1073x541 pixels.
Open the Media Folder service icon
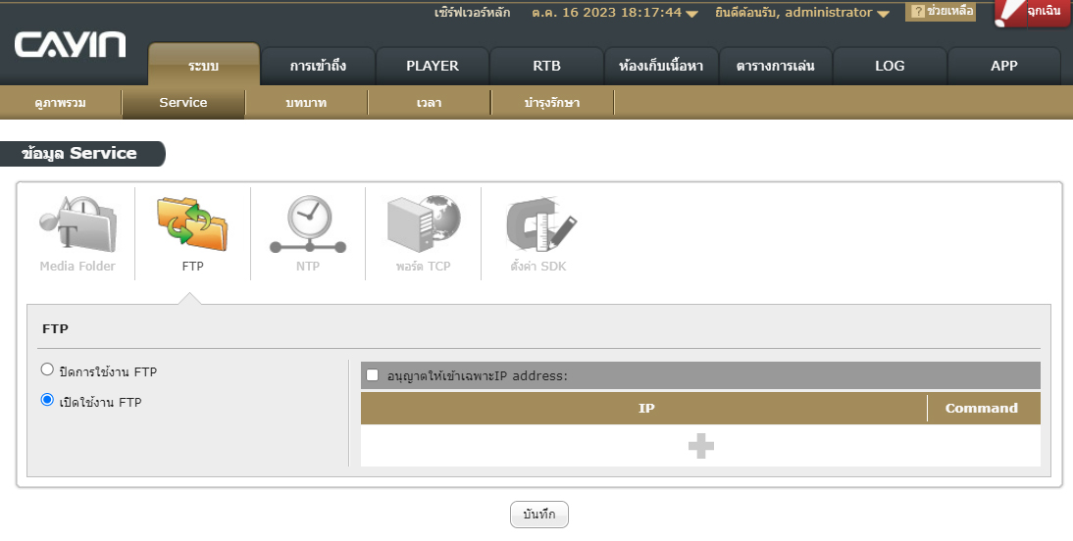[x=77, y=223]
